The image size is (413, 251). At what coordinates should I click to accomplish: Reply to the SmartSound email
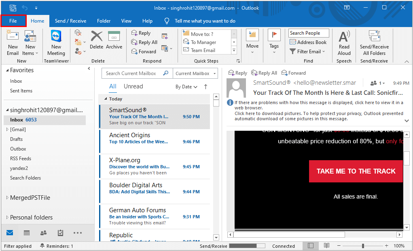(237, 73)
